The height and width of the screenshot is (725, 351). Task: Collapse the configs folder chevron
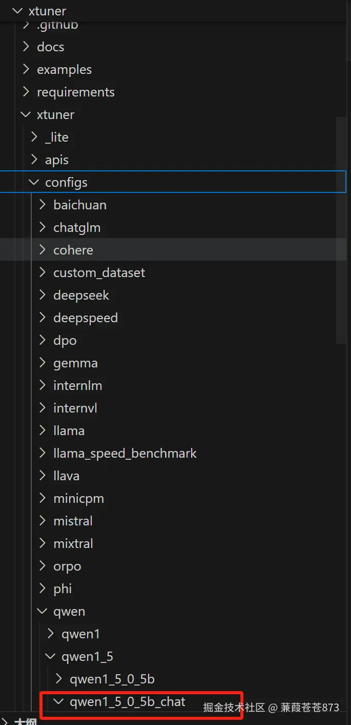(34, 182)
